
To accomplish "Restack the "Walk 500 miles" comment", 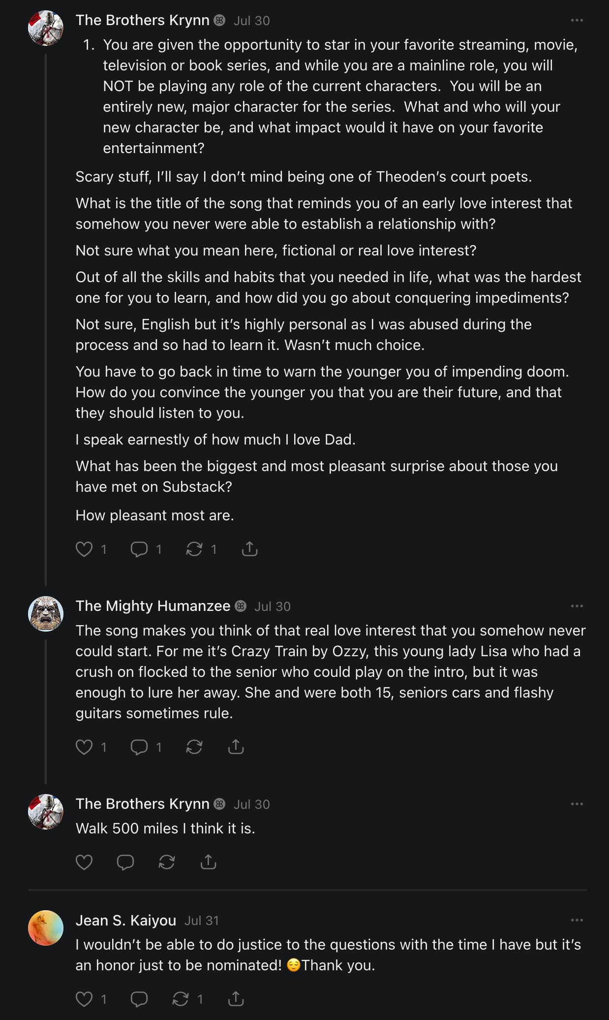I will click(x=167, y=862).
